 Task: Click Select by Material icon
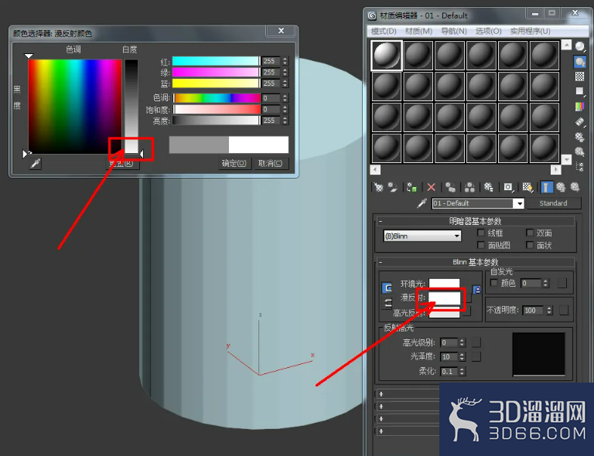click(x=579, y=151)
